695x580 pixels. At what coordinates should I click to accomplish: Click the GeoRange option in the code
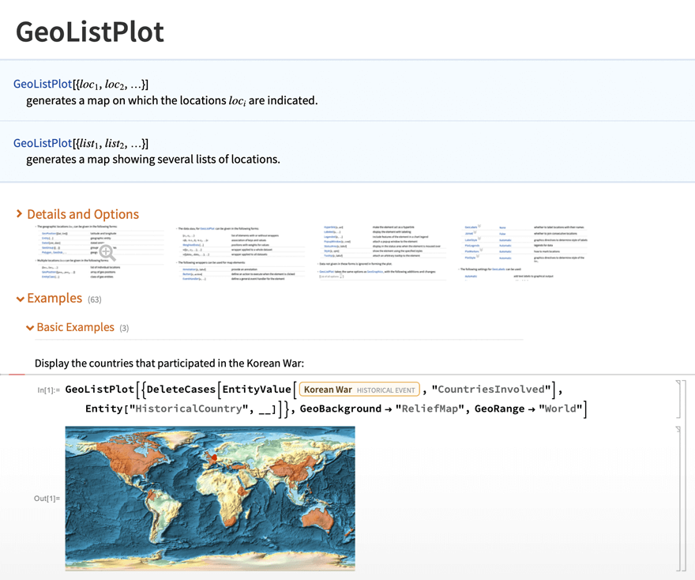pyautogui.click(x=502, y=409)
